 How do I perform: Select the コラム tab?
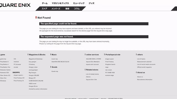pos(77,9)
